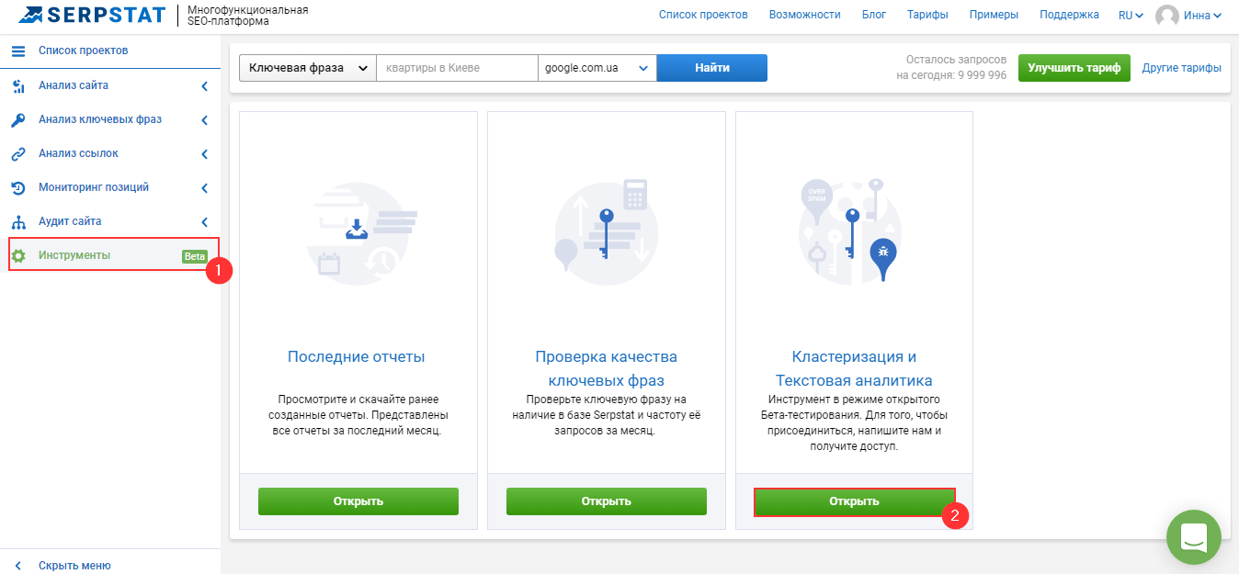Open Блог in top navigation
The width and height of the screenshot is (1239, 574).
(x=874, y=15)
